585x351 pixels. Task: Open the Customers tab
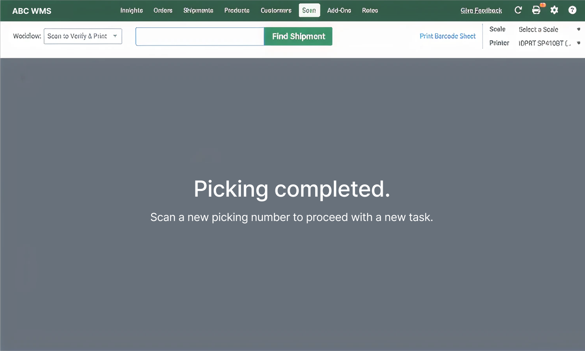tap(276, 11)
